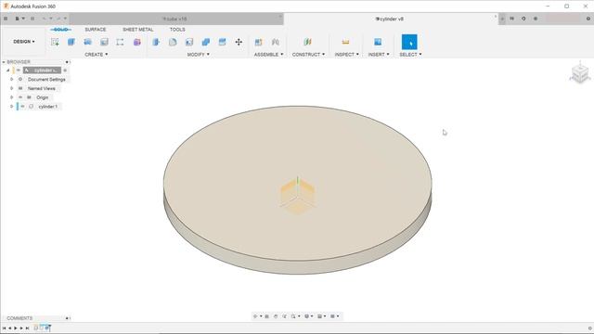Viewport: 594px width, 334px height.
Task: Select the Press Pull tool
Action: [156, 42]
